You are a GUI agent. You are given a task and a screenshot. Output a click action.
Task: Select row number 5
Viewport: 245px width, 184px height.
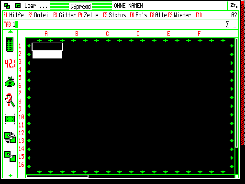(20, 78)
